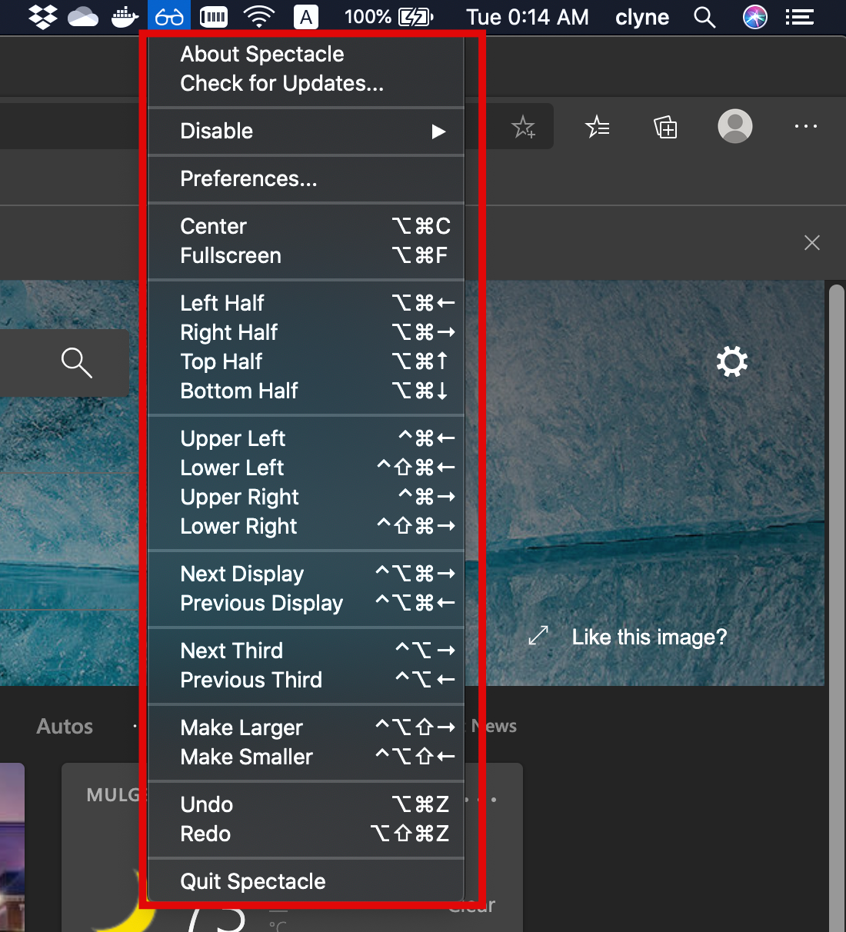
Task: Click the vertical scrollbar of the page
Action: pos(836,607)
